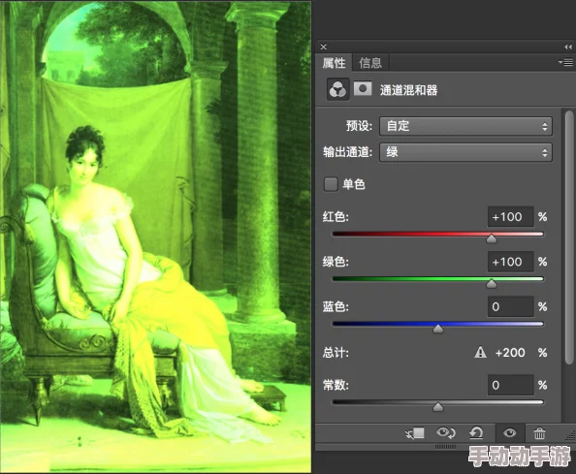Image resolution: width=576 pixels, height=474 pixels.
Task: Click the panel vertical scrollbar
Action: (x=569, y=237)
